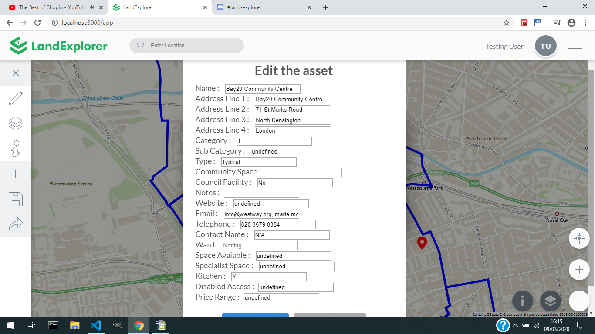Click the dark map layers round button
Screen dimensions: 595x334
click(x=551, y=301)
